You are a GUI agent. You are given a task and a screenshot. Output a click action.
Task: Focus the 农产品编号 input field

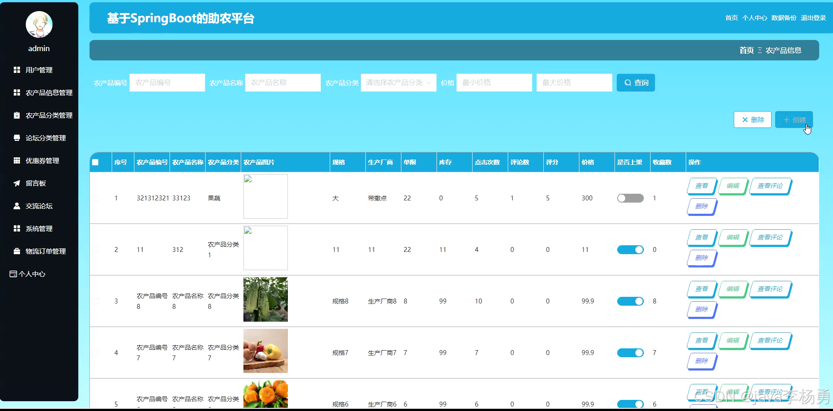[x=167, y=83]
